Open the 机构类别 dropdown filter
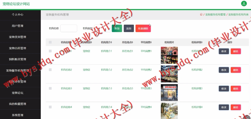This screenshot has width=251, height=119. point(102,28)
